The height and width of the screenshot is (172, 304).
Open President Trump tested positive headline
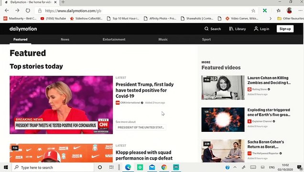(x=145, y=90)
